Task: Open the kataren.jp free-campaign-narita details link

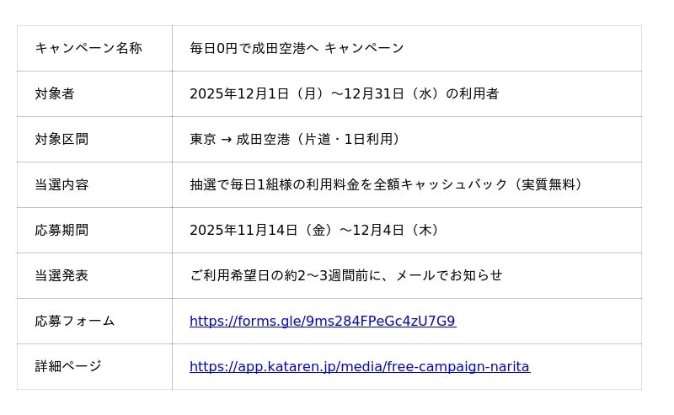Action: [359, 366]
